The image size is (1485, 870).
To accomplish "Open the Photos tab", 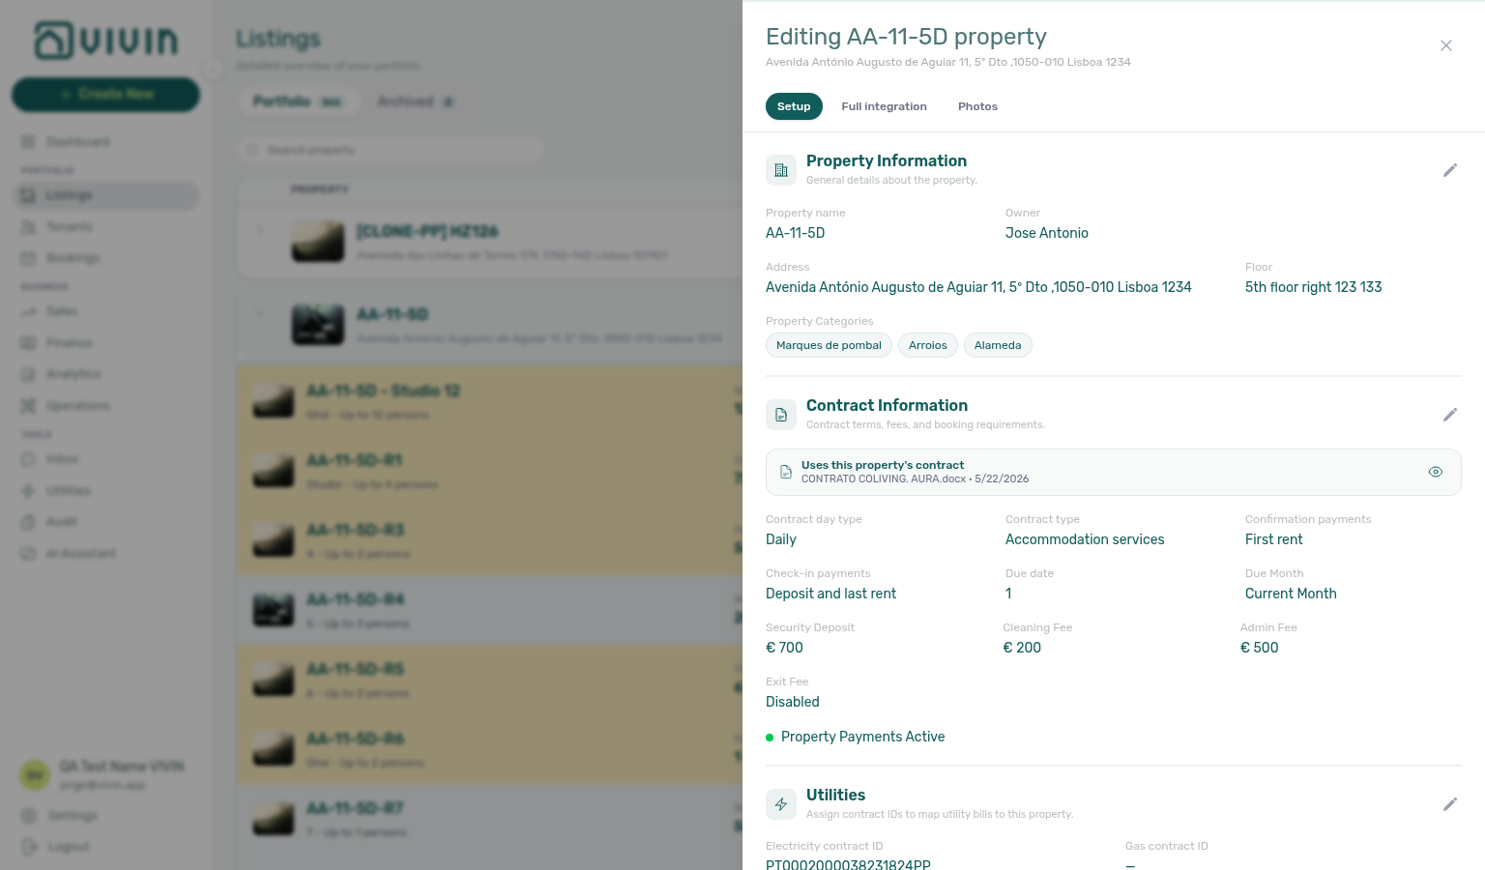I will coord(977,106).
